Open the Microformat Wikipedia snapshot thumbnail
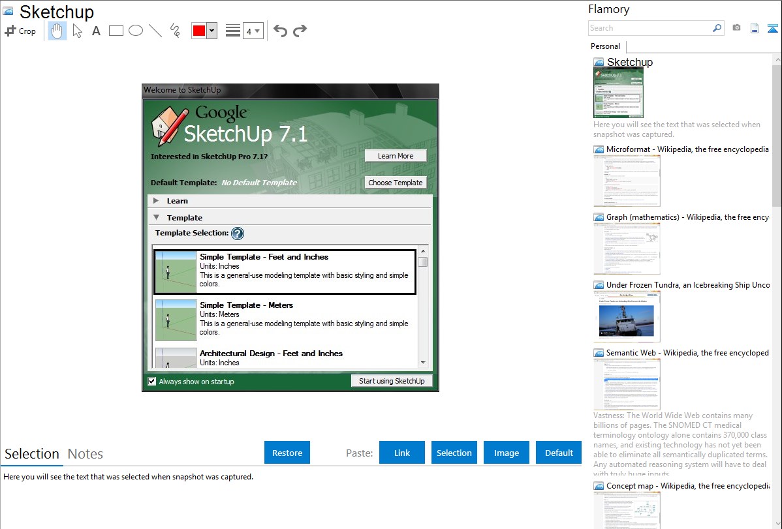Viewport: 782px width, 529px height. click(x=627, y=181)
